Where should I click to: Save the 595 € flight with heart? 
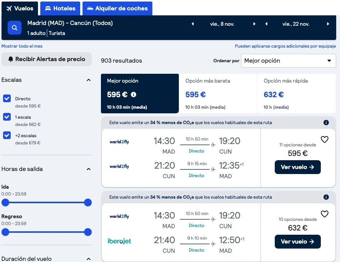pos(324,139)
